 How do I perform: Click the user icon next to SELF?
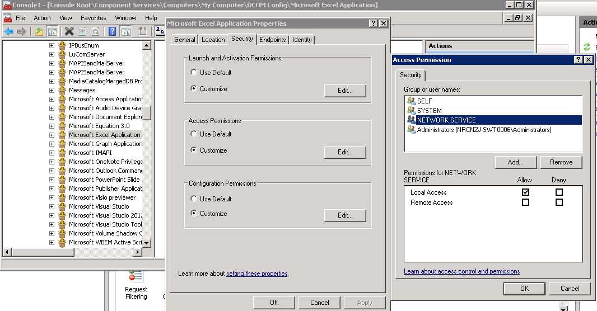[x=411, y=101]
